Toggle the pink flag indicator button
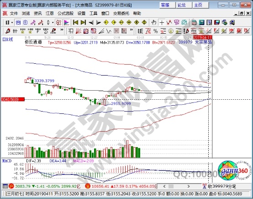 coord(66,22)
